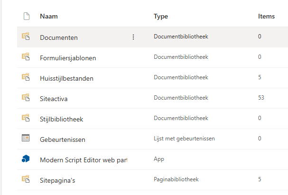Sort by the Type column header
Viewport: 288px width, 195px height.
point(161,17)
